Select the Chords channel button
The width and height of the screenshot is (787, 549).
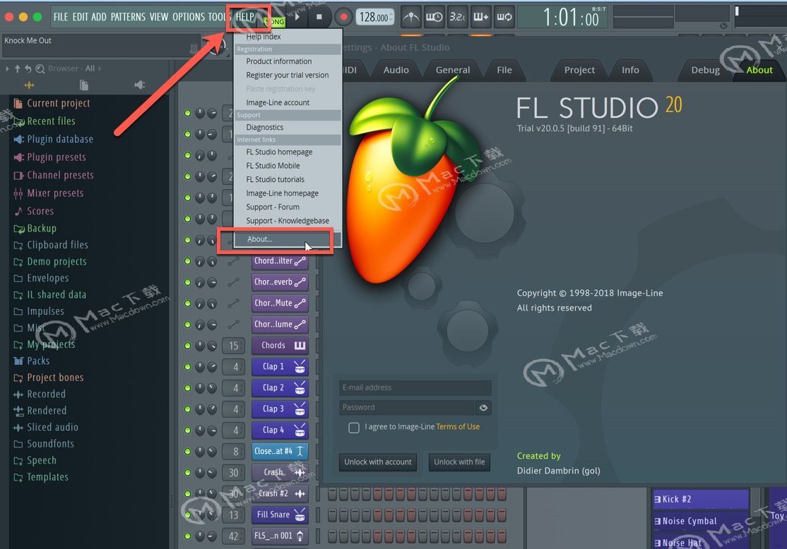click(x=280, y=346)
